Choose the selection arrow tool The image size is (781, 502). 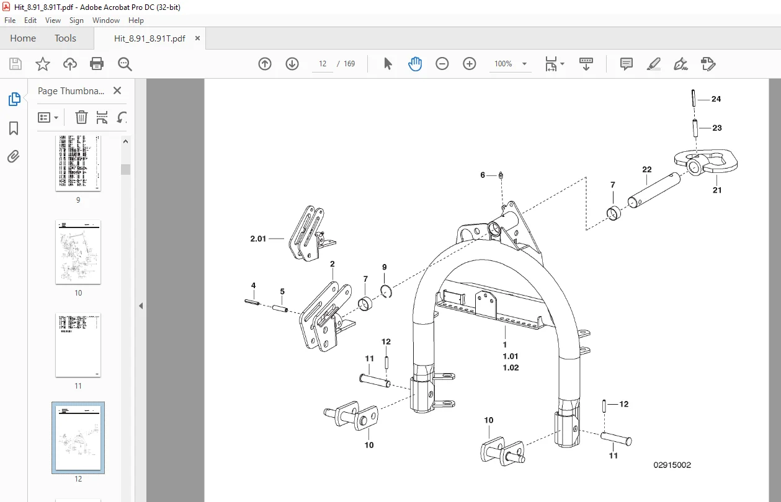pyautogui.click(x=388, y=64)
